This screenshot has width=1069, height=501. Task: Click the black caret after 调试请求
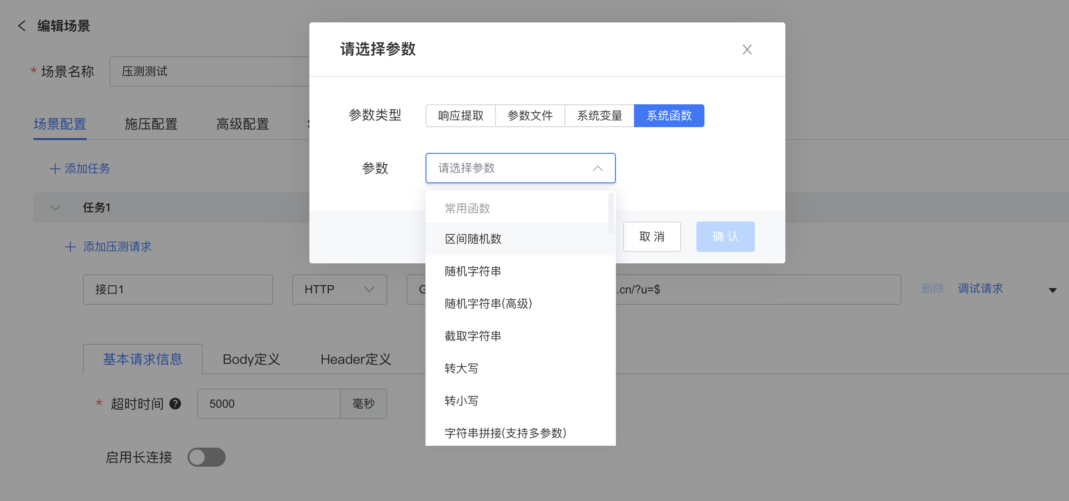click(x=1052, y=290)
